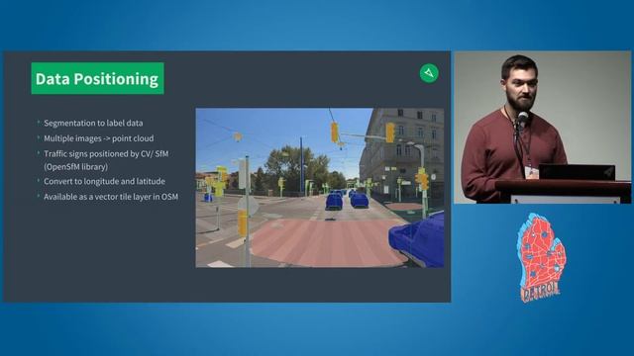Click 'Multiple images -> point cloud' bullet

(99, 138)
